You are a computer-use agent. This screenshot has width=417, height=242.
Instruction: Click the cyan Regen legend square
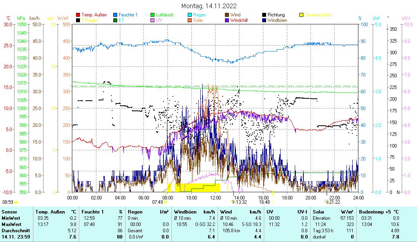pos(190,15)
